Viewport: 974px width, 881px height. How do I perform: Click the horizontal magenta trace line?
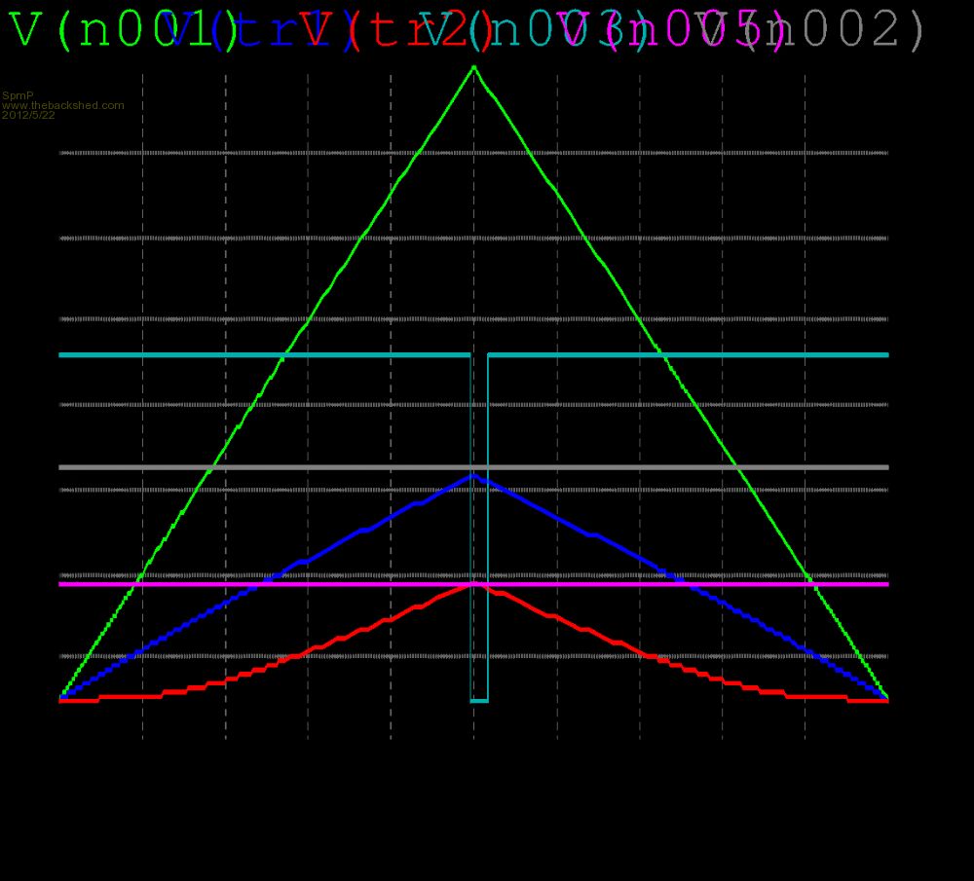point(243,583)
